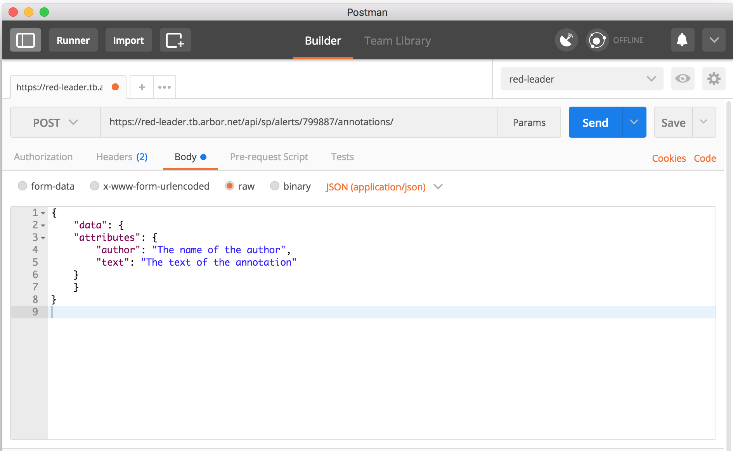This screenshot has height=451, width=733.
Task: Click the blue Send button
Action: point(596,122)
